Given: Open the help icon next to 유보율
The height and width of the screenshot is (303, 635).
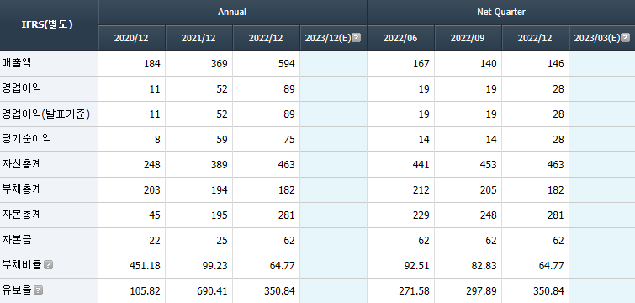Looking at the screenshot, I should click(x=39, y=290).
